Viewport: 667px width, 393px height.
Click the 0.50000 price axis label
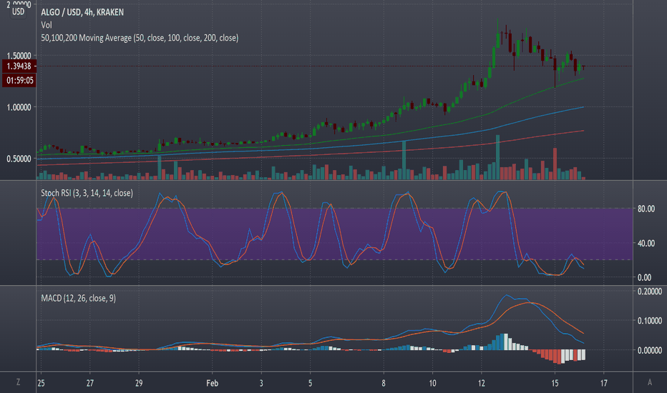19,159
